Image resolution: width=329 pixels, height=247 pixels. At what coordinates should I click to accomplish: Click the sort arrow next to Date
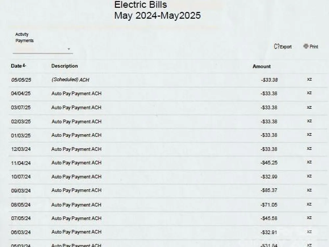coord(24,66)
